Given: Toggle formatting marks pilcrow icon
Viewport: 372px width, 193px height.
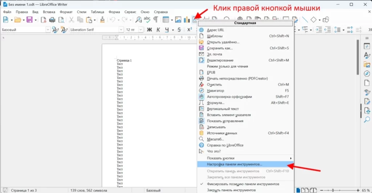Looking at the screenshot, I should coord(155,20).
